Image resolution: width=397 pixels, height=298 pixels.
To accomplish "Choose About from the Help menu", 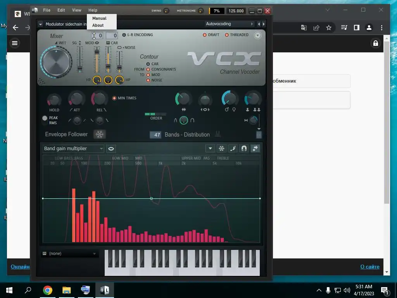I will [x=98, y=25].
